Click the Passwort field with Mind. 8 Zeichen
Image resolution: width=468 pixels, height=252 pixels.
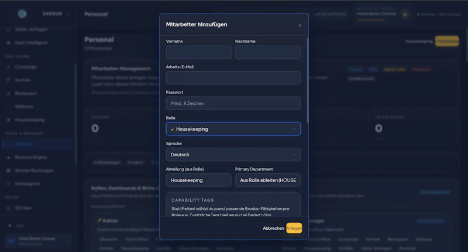pyautogui.click(x=233, y=103)
